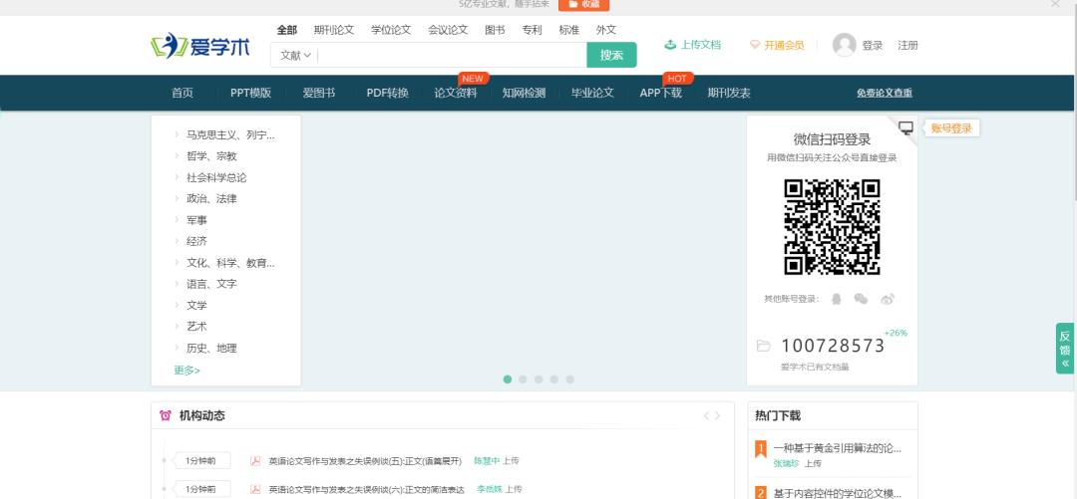1077x499 pixels.
Task: Click the Weibo login icon
Action: (888, 299)
